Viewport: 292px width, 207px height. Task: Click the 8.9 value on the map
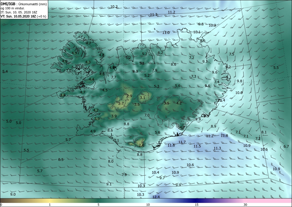pyautogui.click(x=213, y=126)
